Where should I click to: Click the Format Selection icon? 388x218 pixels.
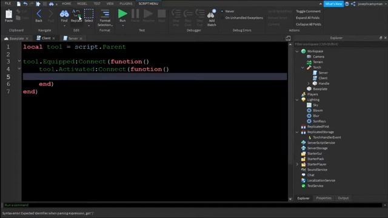pyautogui.click(x=105, y=13)
